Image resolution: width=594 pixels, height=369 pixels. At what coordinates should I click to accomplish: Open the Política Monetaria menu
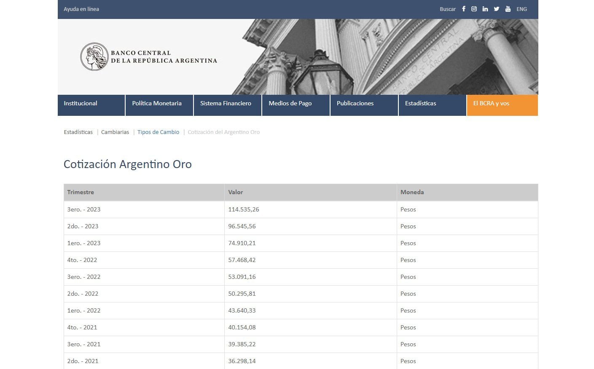(157, 104)
